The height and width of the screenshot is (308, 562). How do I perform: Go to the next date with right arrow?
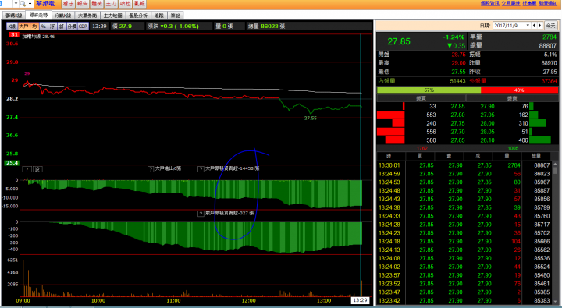tap(540, 26)
